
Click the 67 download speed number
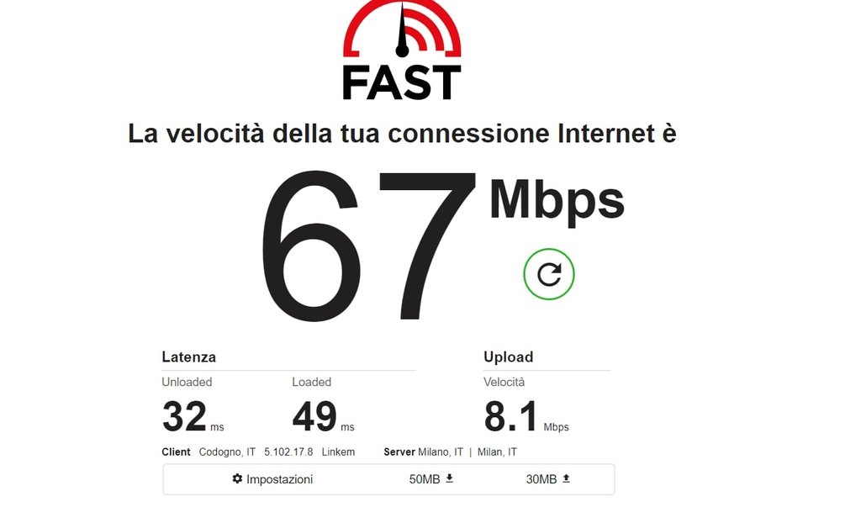point(368,245)
